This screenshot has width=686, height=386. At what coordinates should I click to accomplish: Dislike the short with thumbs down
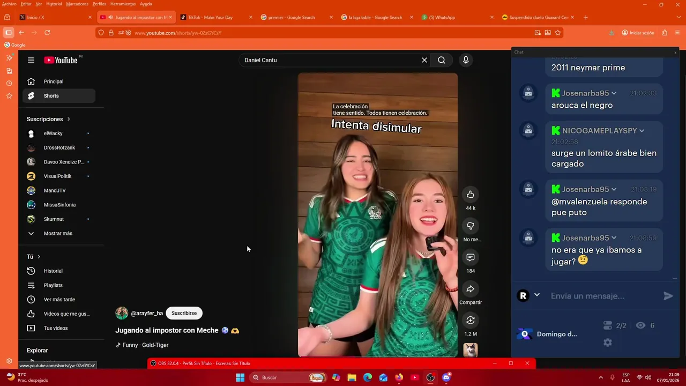[471, 226]
